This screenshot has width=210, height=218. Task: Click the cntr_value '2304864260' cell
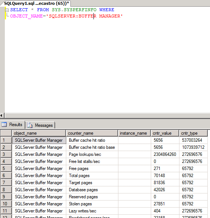[165, 154]
